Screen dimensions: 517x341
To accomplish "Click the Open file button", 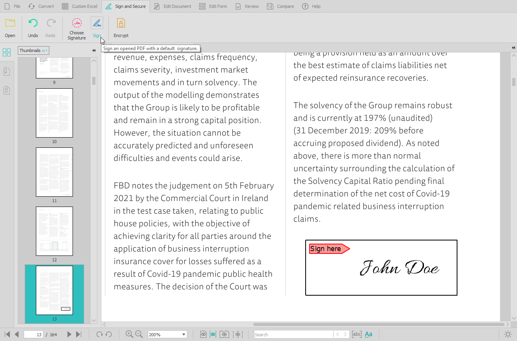I will [10, 27].
